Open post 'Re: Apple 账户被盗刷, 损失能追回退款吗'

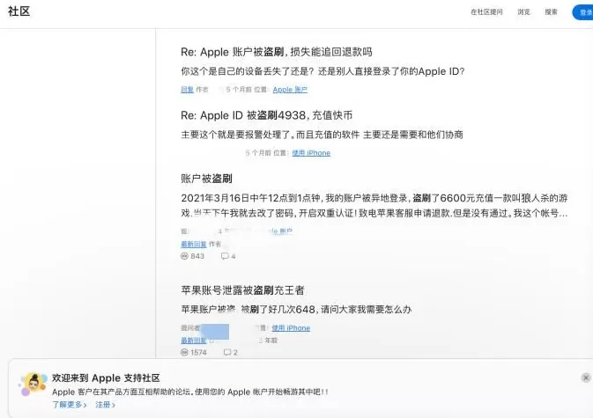pos(277,52)
